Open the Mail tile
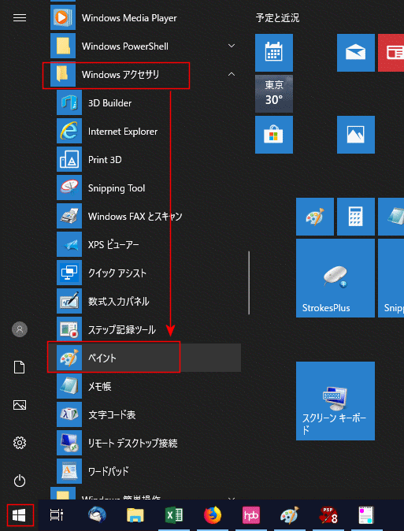 [x=356, y=53]
